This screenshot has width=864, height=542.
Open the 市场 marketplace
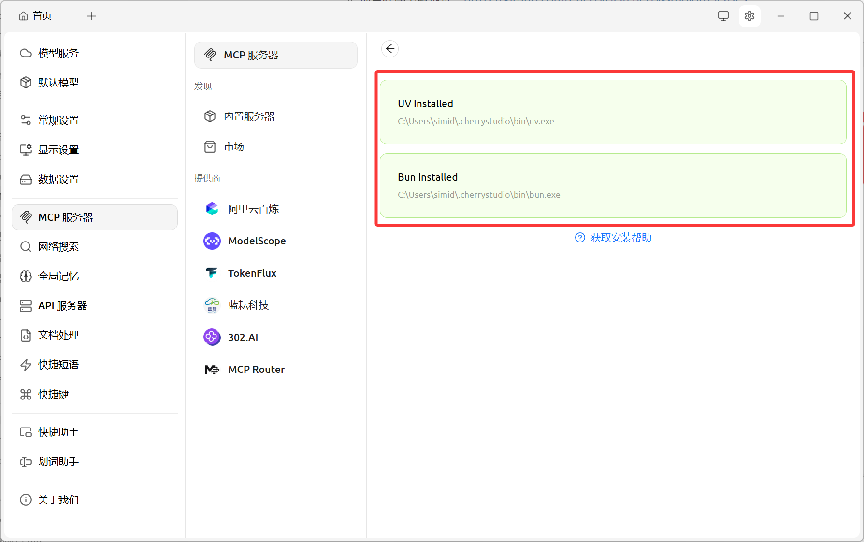[x=233, y=147]
